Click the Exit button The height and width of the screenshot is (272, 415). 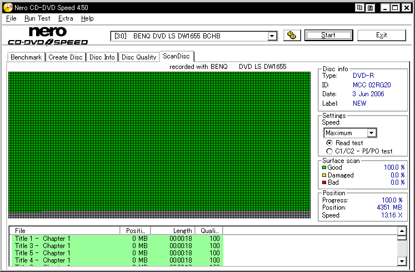(381, 35)
